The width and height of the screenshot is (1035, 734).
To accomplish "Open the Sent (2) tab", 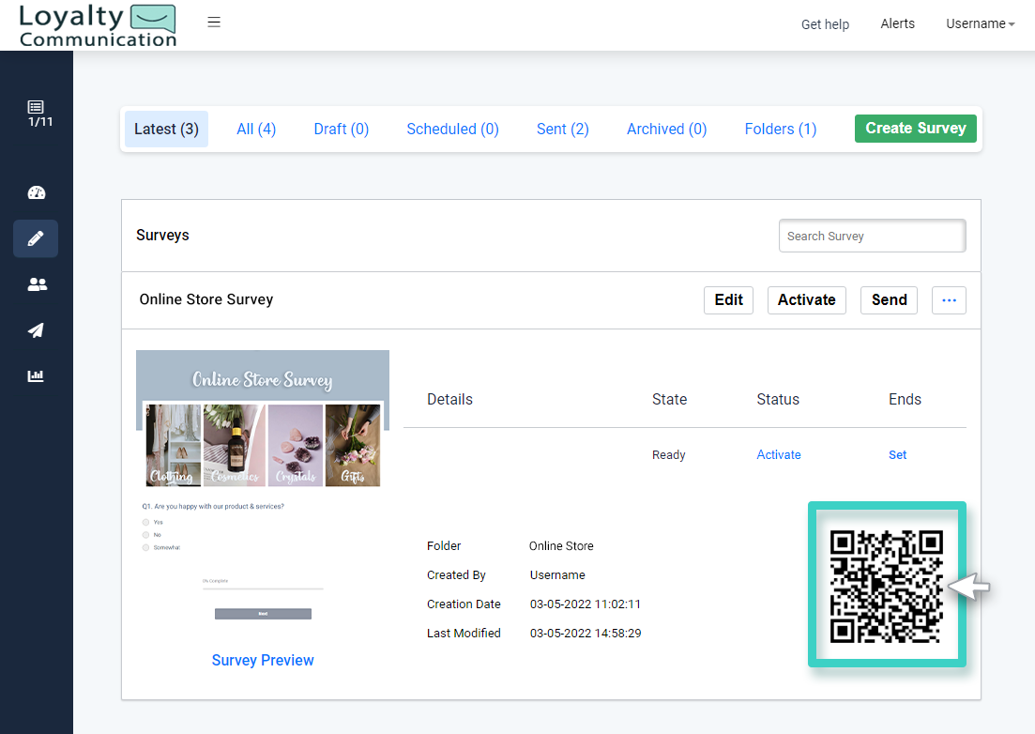I will 562,129.
